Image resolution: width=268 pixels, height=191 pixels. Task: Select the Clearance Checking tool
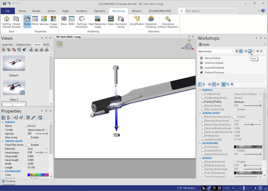pos(151,22)
